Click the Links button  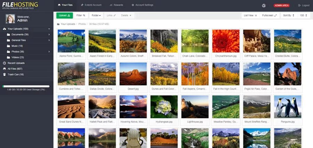(111, 15)
